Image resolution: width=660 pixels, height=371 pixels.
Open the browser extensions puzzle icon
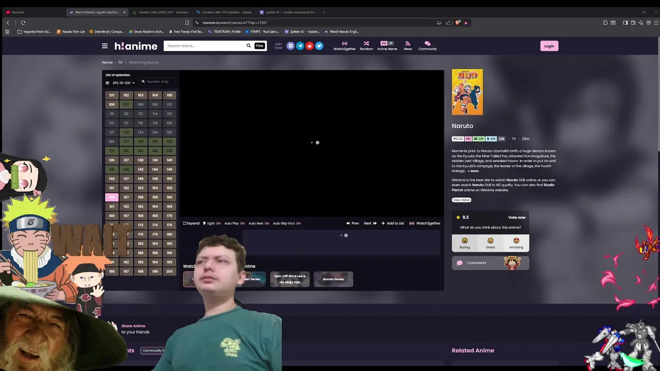click(x=605, y=23)
